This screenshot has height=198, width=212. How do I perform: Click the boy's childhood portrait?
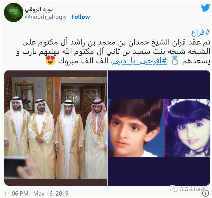pyautogui.click(x=136, y=128)
